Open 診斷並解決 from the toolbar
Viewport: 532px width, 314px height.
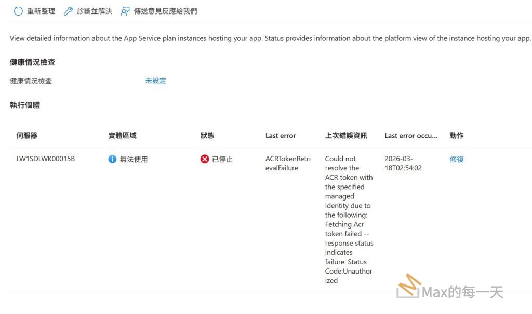94,11
